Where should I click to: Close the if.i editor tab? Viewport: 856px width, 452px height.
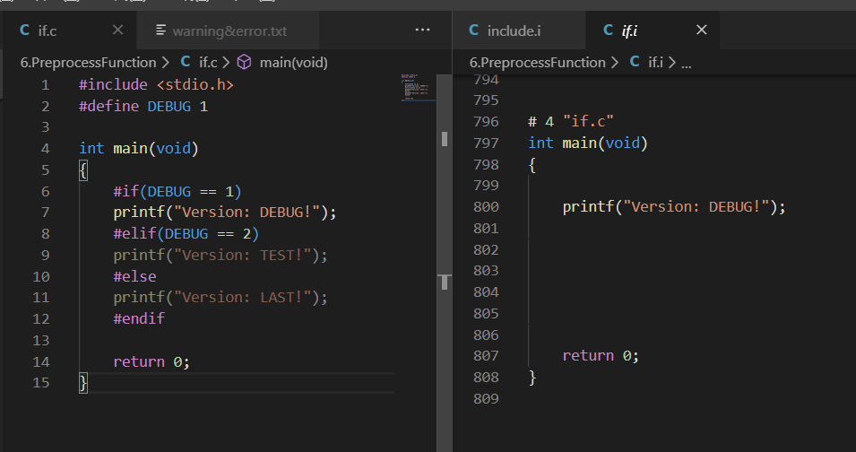coord(702,30)
